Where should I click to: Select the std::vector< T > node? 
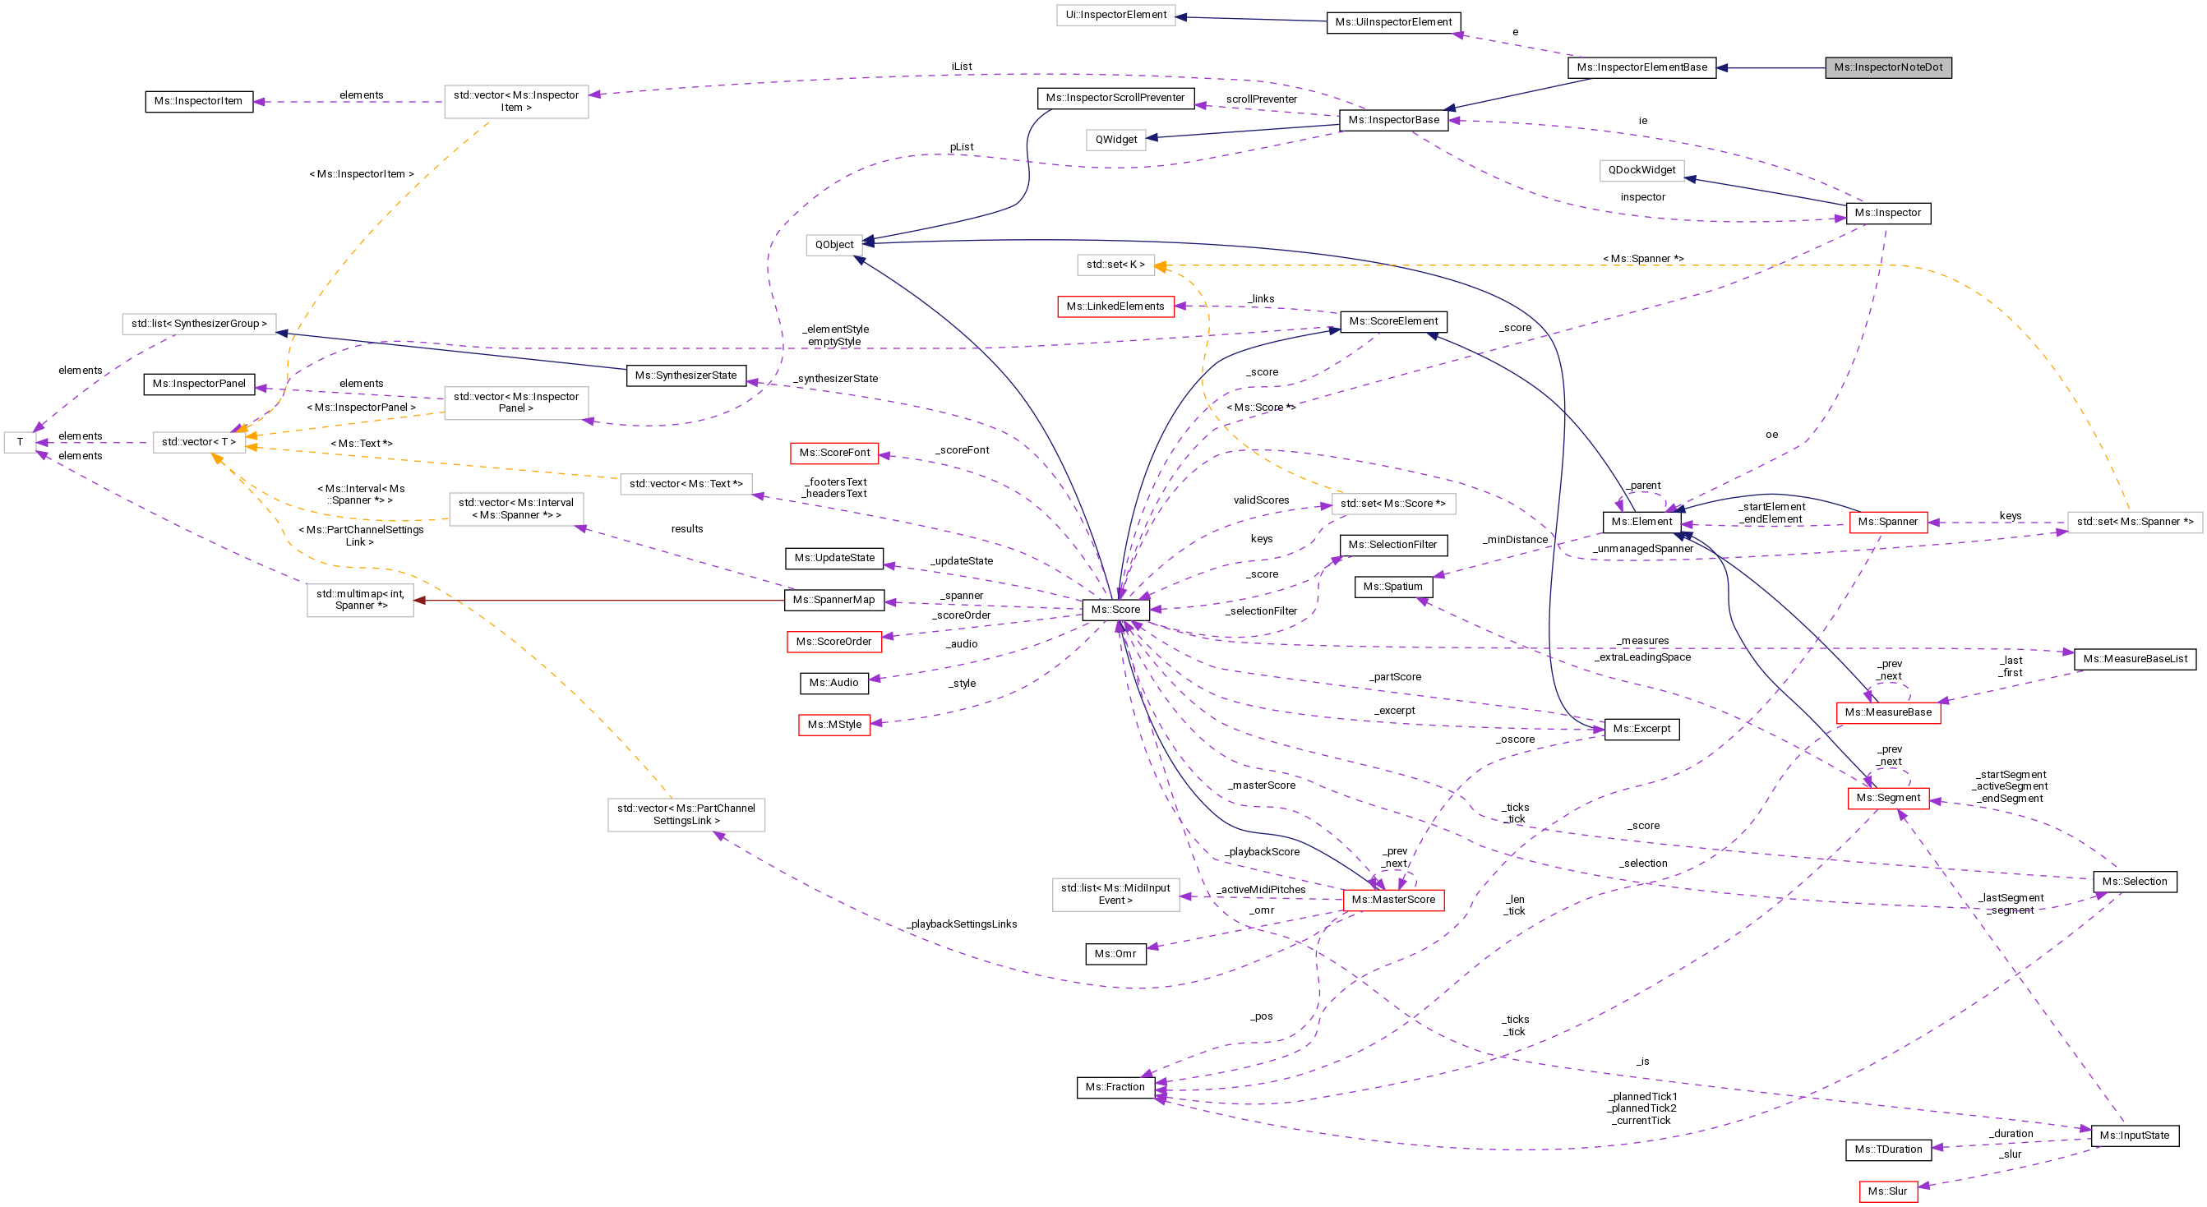click(199, 443)
